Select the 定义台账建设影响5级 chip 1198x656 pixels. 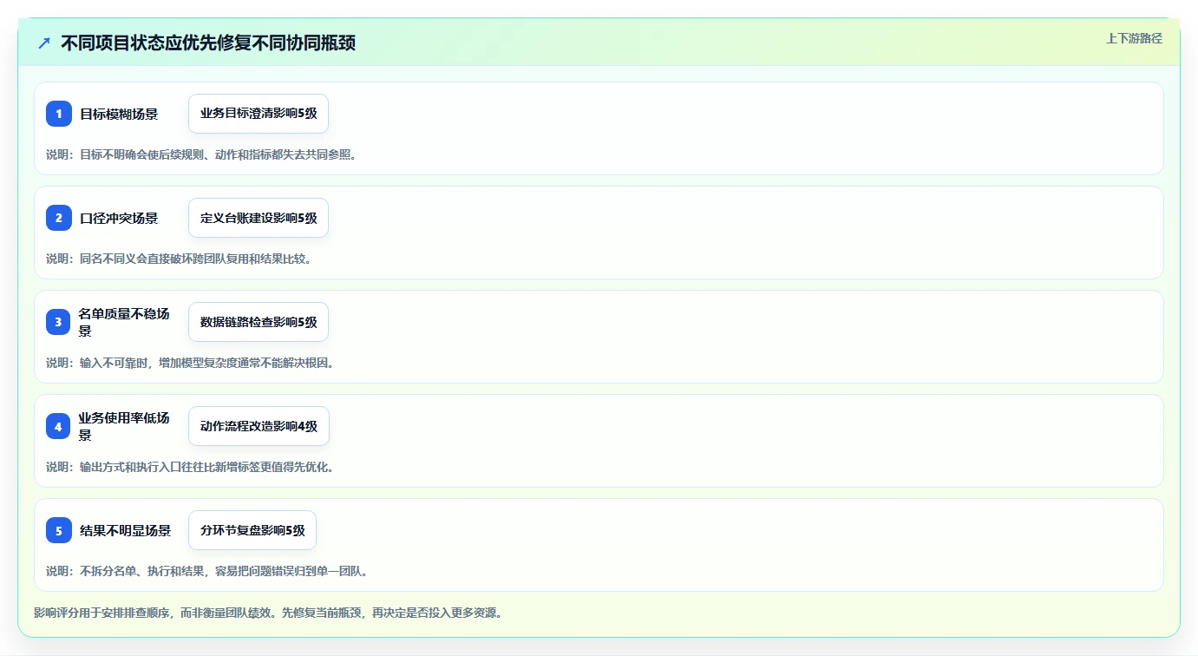[x=259, y=218]
